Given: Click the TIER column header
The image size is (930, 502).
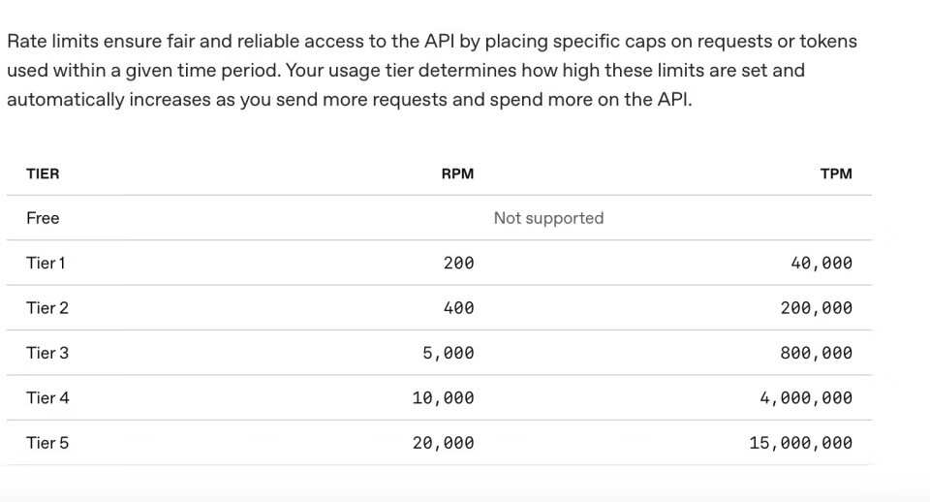Looking at the screenshot, I should pyautogui.click(x=43, y=174).
